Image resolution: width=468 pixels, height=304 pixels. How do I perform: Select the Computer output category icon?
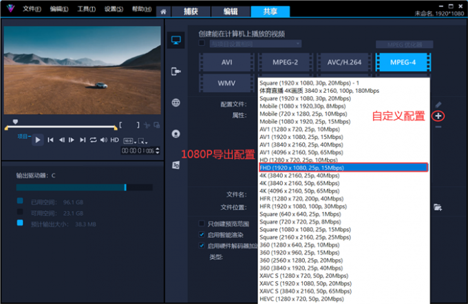point(176,40)
